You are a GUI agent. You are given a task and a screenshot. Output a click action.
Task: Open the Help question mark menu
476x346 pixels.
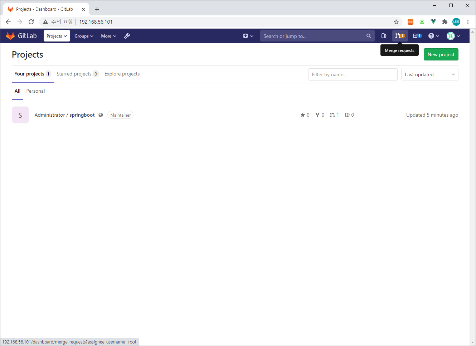tap(433, 36)
